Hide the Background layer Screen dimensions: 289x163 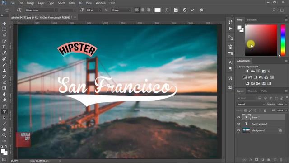coord(238,130)
